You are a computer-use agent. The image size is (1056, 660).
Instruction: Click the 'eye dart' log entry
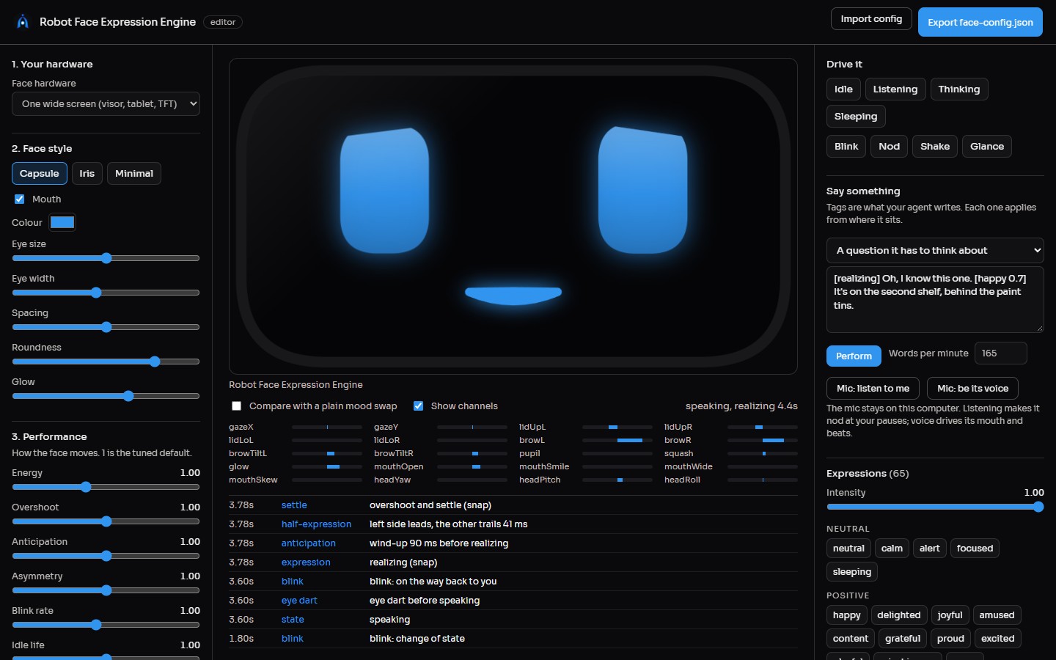299,601
